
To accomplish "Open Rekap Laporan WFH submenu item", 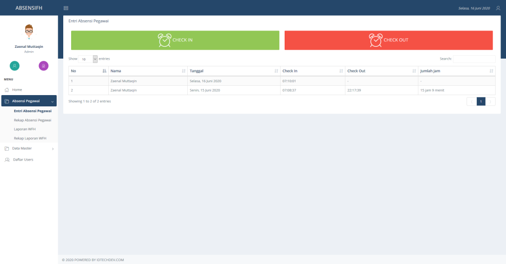I will point(30,138).
